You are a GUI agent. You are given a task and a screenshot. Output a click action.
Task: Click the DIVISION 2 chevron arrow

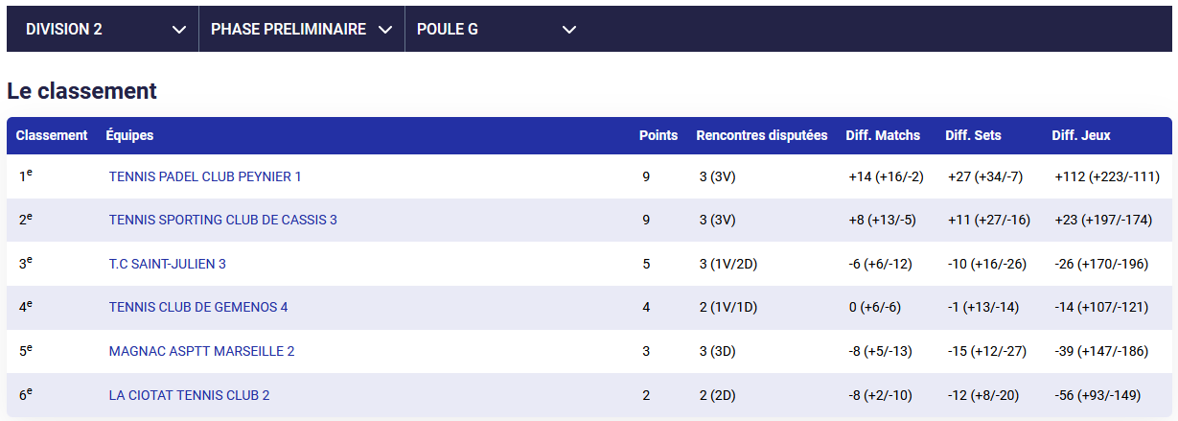pyautogui.click(x=179, y=30)
